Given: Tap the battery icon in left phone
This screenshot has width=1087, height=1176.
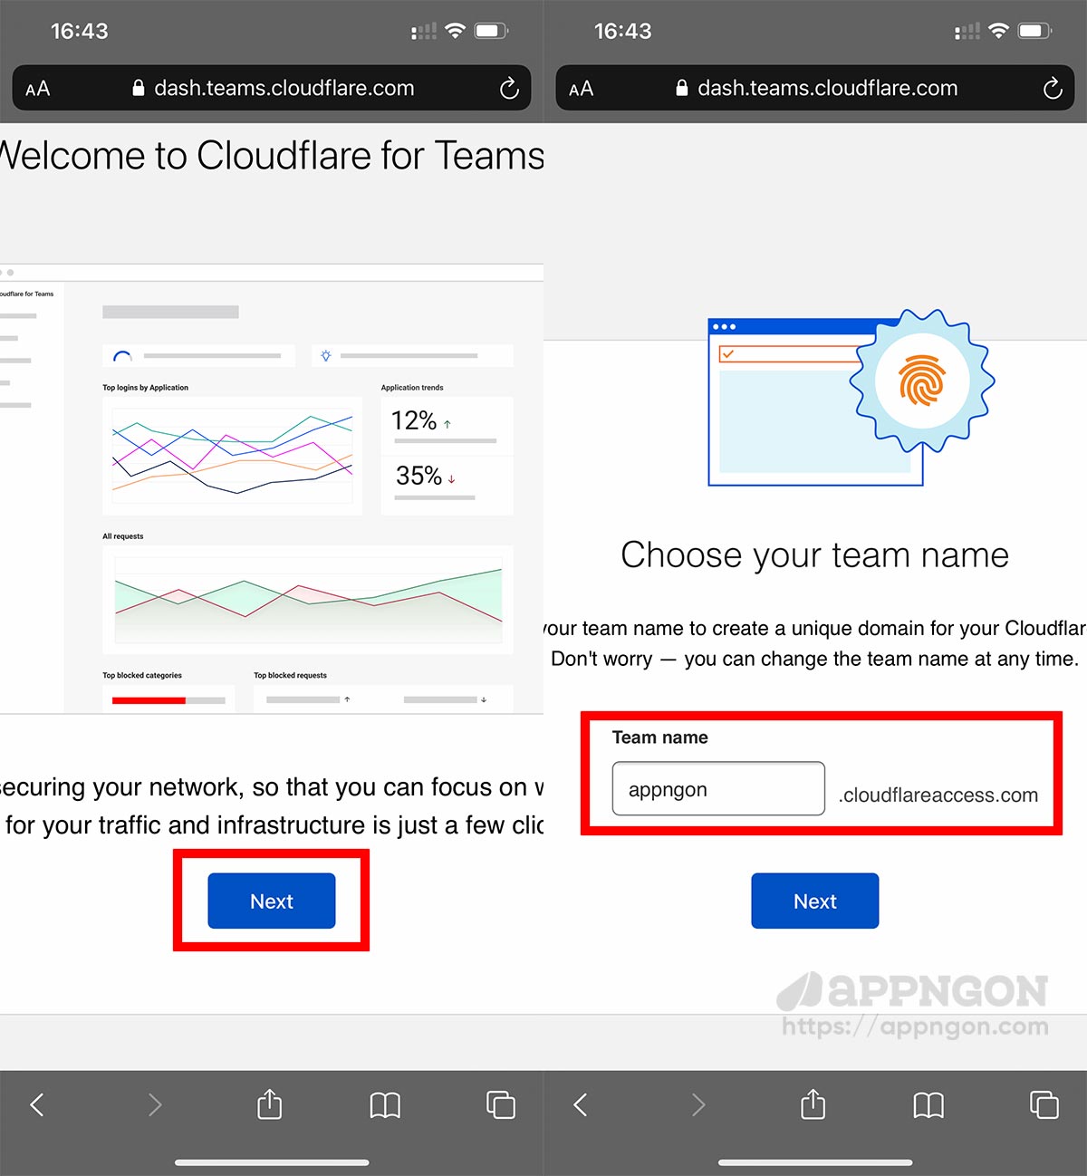Looking at the screenshot, I should pos(492,31).
